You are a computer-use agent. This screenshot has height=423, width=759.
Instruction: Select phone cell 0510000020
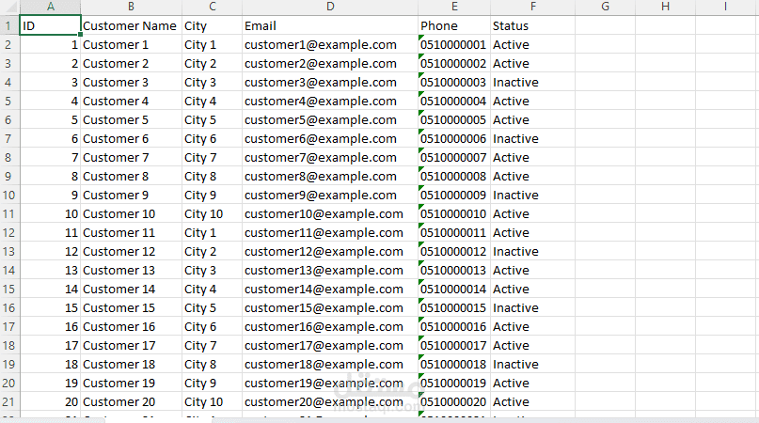(x=454, y=401)
